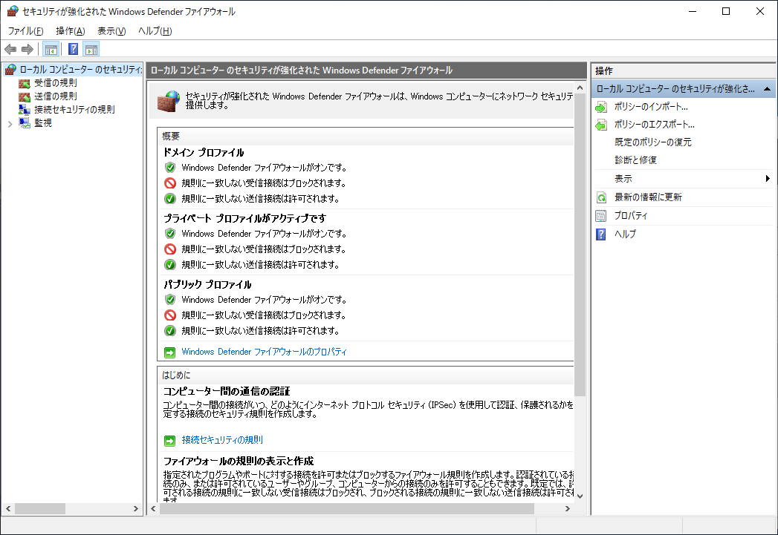Select ポリシーのエクスポート... action
Screen dimensions: 778x535
655,125
